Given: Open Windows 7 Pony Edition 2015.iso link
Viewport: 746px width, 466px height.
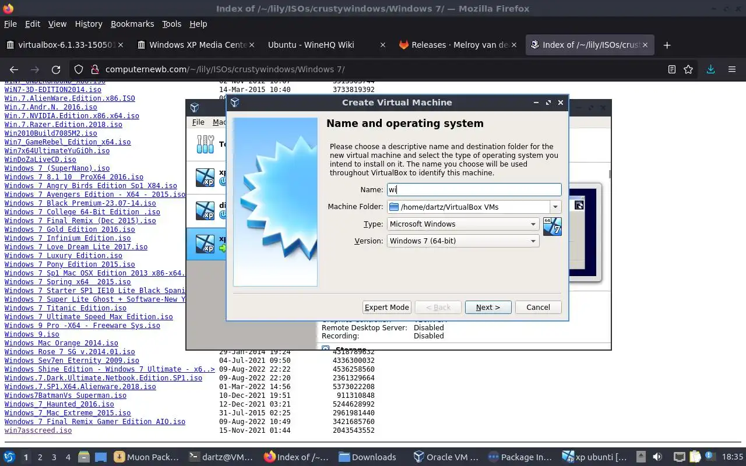Looking at the screenshot, I should pos(69,264).
